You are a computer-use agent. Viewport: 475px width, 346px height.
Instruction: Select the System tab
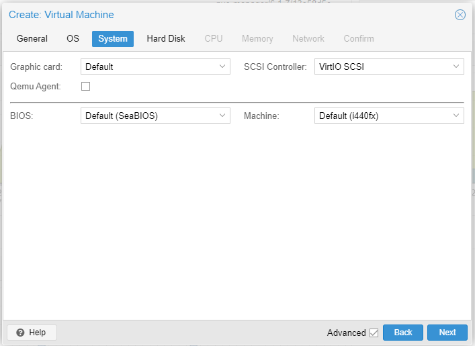pyautogui.click(x=113, y=39)
